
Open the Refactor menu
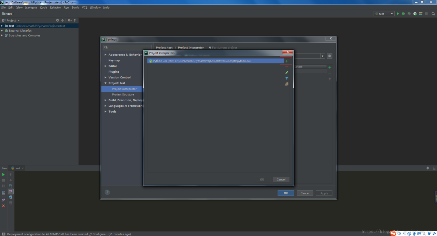(x=55, y=8)
